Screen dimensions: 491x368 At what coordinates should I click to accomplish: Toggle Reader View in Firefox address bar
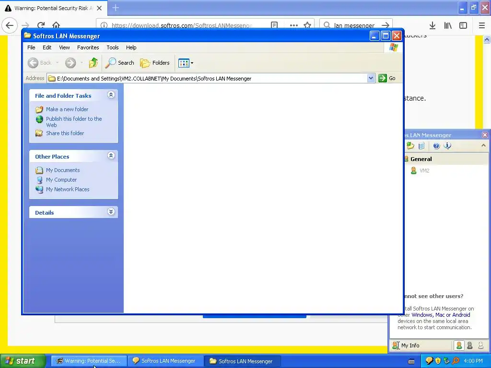[x=274, y=25]
